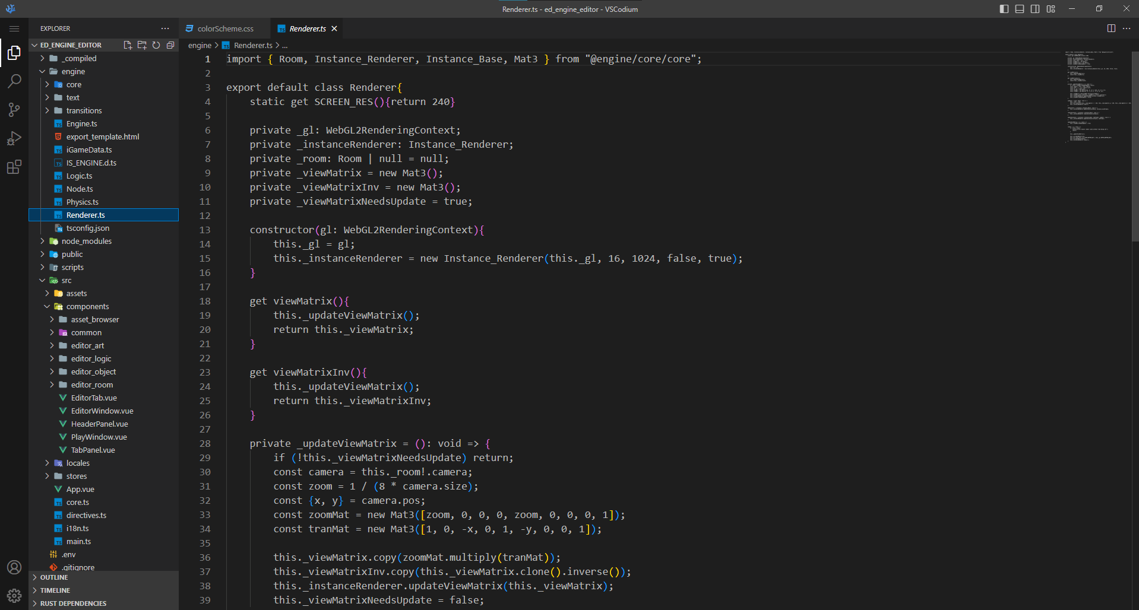Image resolution: width=1139 pixels, height=610 pixels.
Task: Open Engine.ts file in explorer
Action: [104, 123]
